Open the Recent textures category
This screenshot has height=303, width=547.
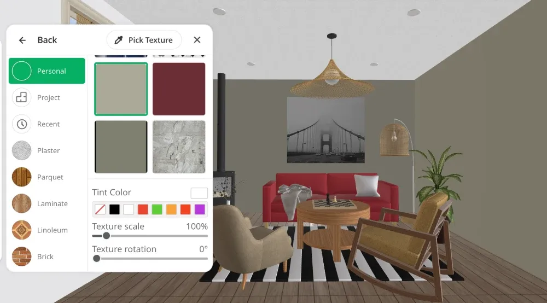[x=46, y=124]
